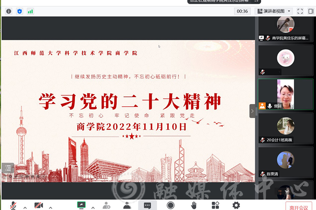
Task: Click the microphone icon beside 曾超
Action: 270,106
